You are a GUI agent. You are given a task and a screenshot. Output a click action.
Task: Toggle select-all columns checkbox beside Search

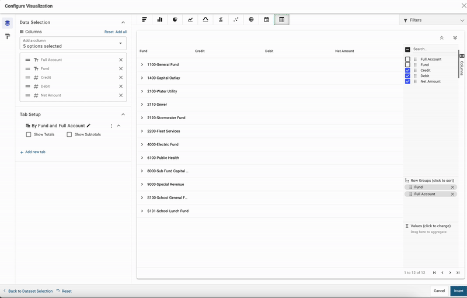point(407,50)
